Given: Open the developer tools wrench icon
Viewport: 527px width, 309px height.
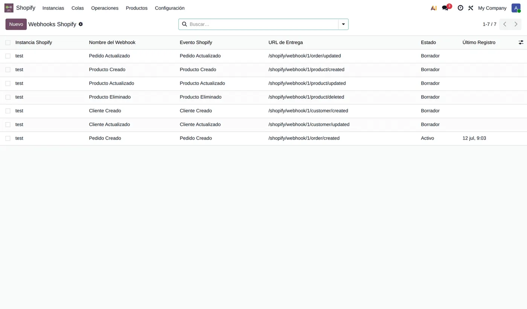Looking at the screenshot, I should (x=471, y=8).
